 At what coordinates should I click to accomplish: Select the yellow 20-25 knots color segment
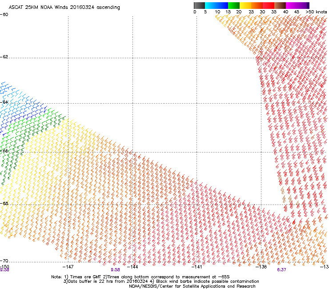pyautogui.click(x=245, y=5)
